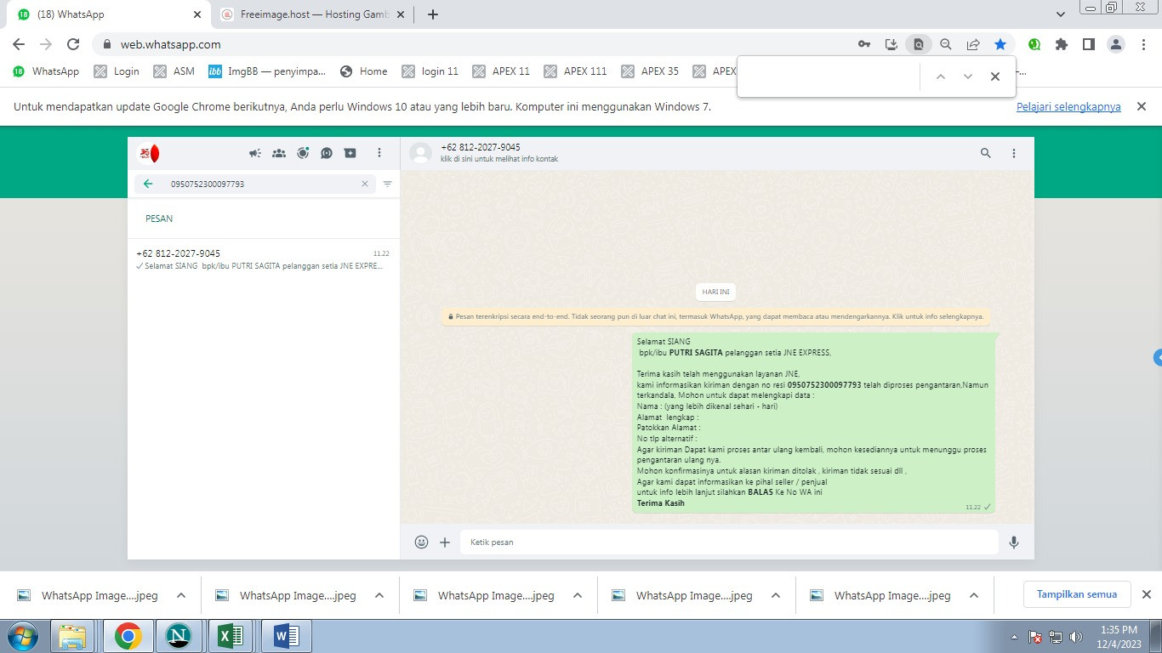Open the WhatsApp profile avatar
Viewport: 1162px width, 653px height.
[149, 154]
